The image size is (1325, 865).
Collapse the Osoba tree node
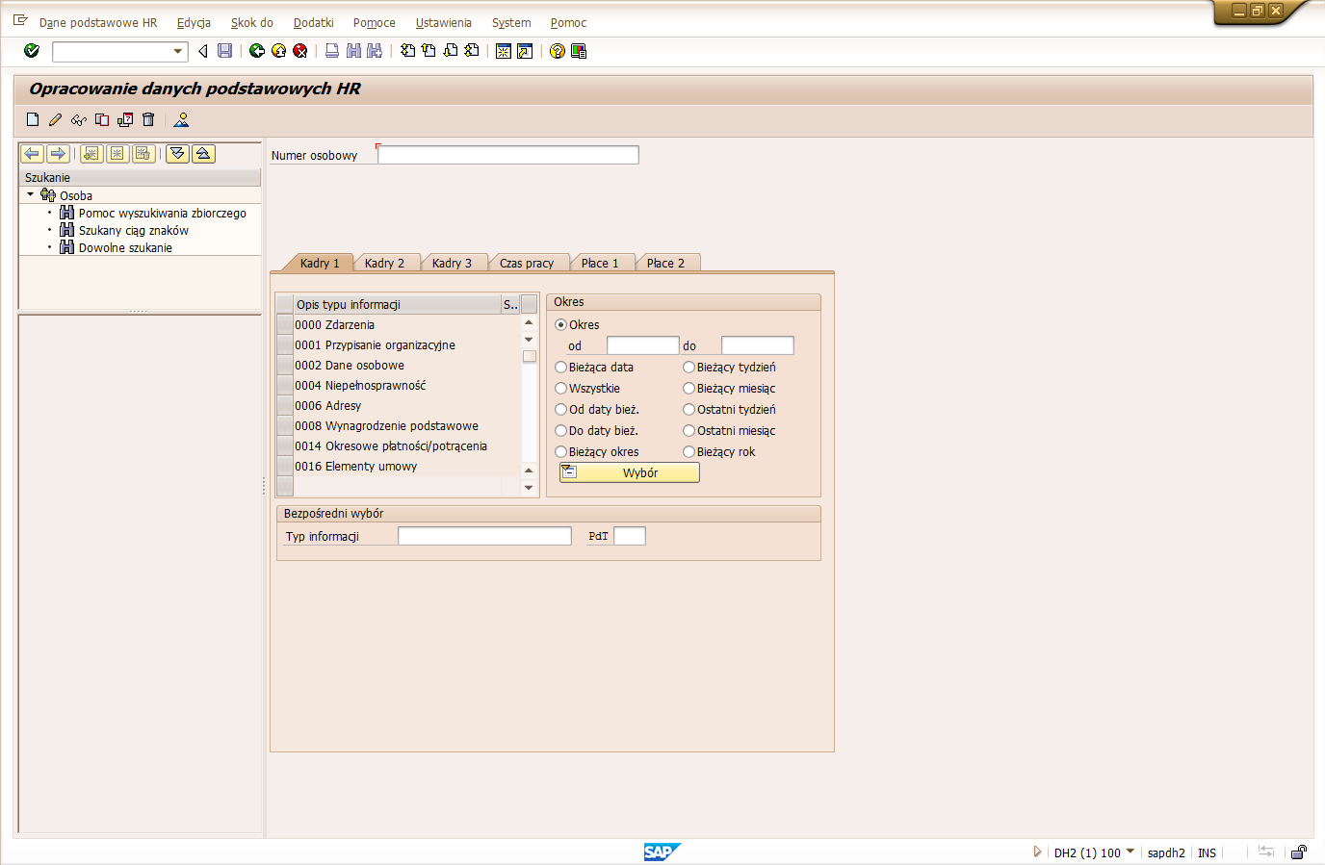31,194
